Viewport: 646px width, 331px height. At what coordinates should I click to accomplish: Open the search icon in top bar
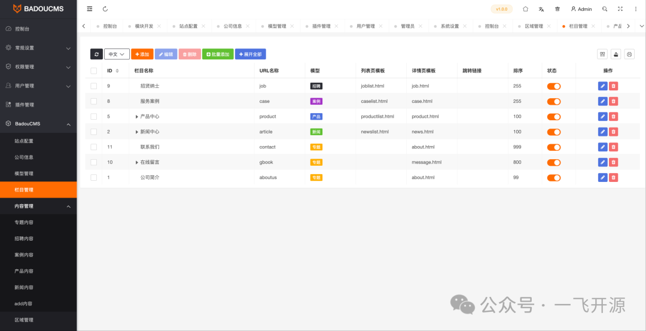[604, 9]
